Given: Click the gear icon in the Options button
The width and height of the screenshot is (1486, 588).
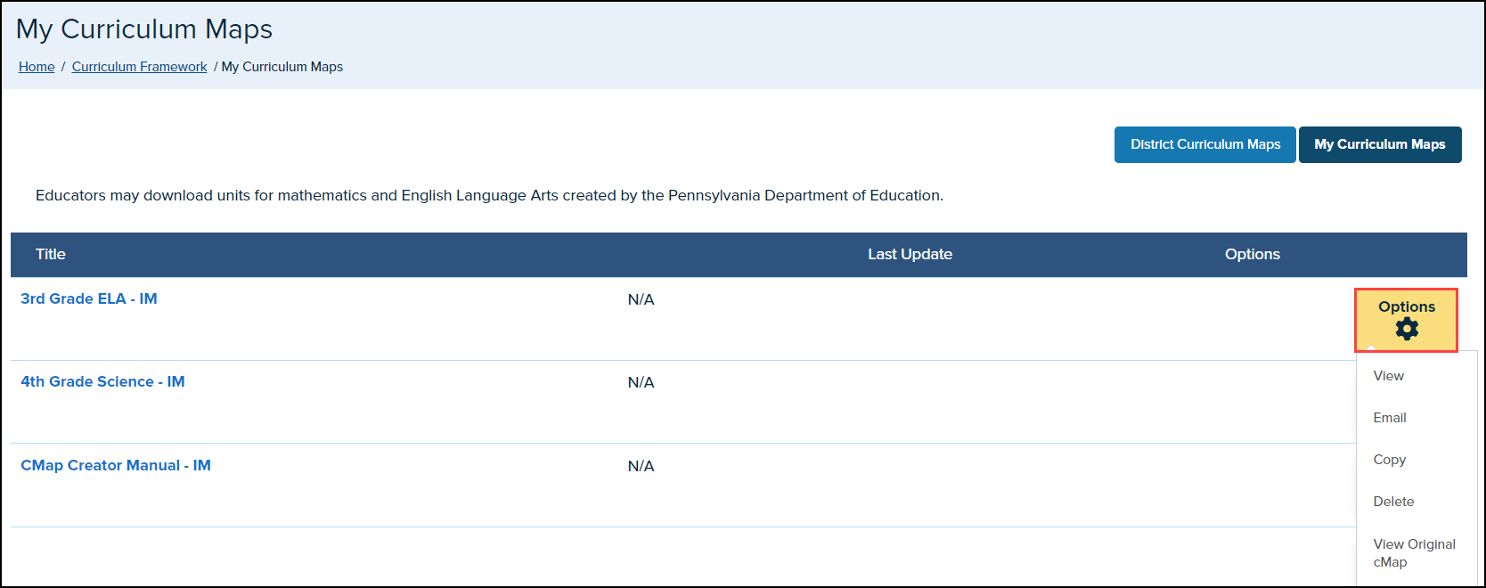Looking at the screenshot, I should (1407, 330).
